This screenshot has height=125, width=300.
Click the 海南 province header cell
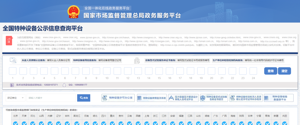(x=233, y=116)
